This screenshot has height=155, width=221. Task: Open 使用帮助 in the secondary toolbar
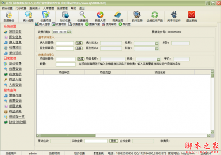(x=109, y=24)
